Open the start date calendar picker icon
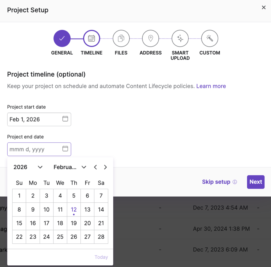 [65, 119]
